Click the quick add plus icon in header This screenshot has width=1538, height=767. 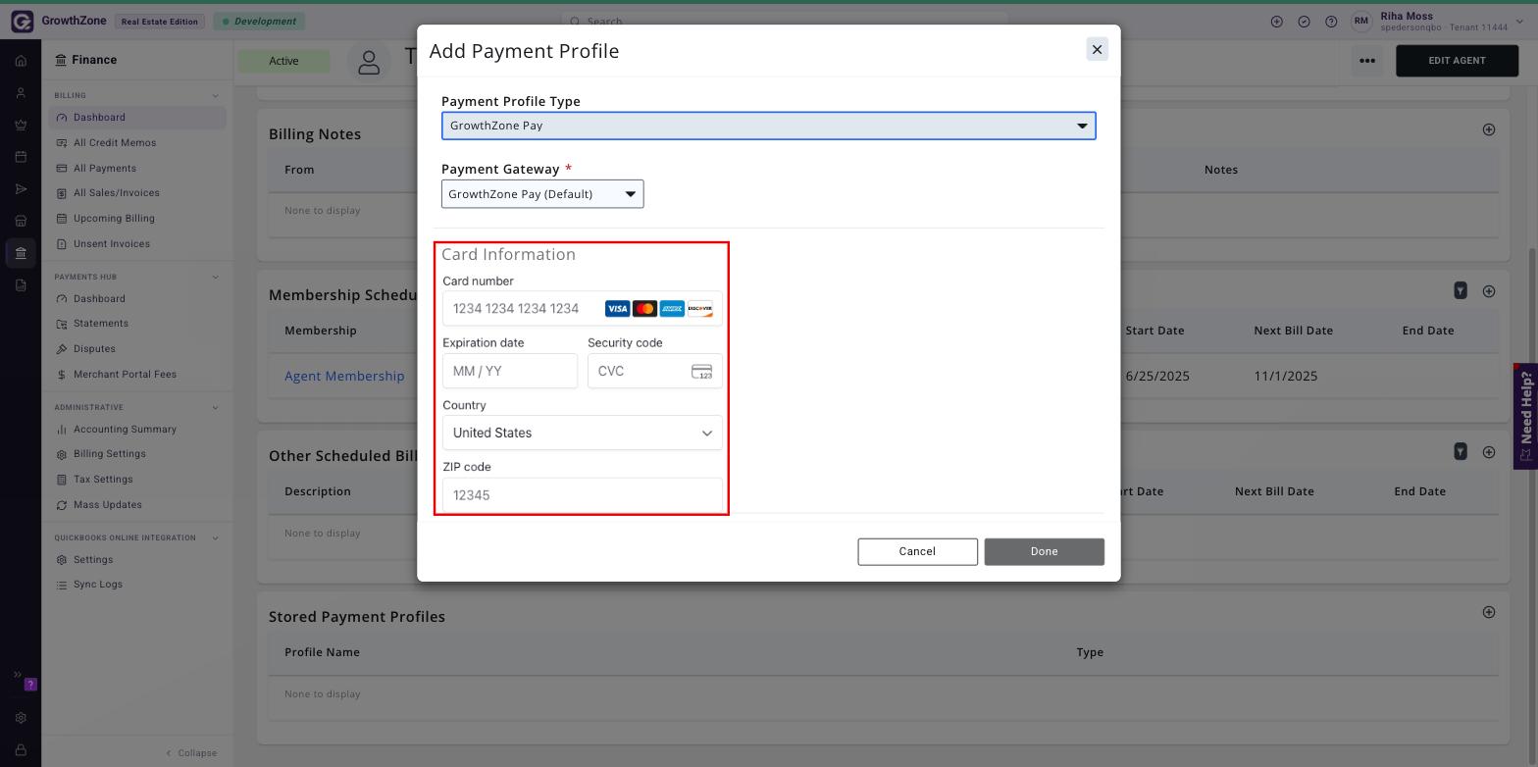pos(1276,22)
